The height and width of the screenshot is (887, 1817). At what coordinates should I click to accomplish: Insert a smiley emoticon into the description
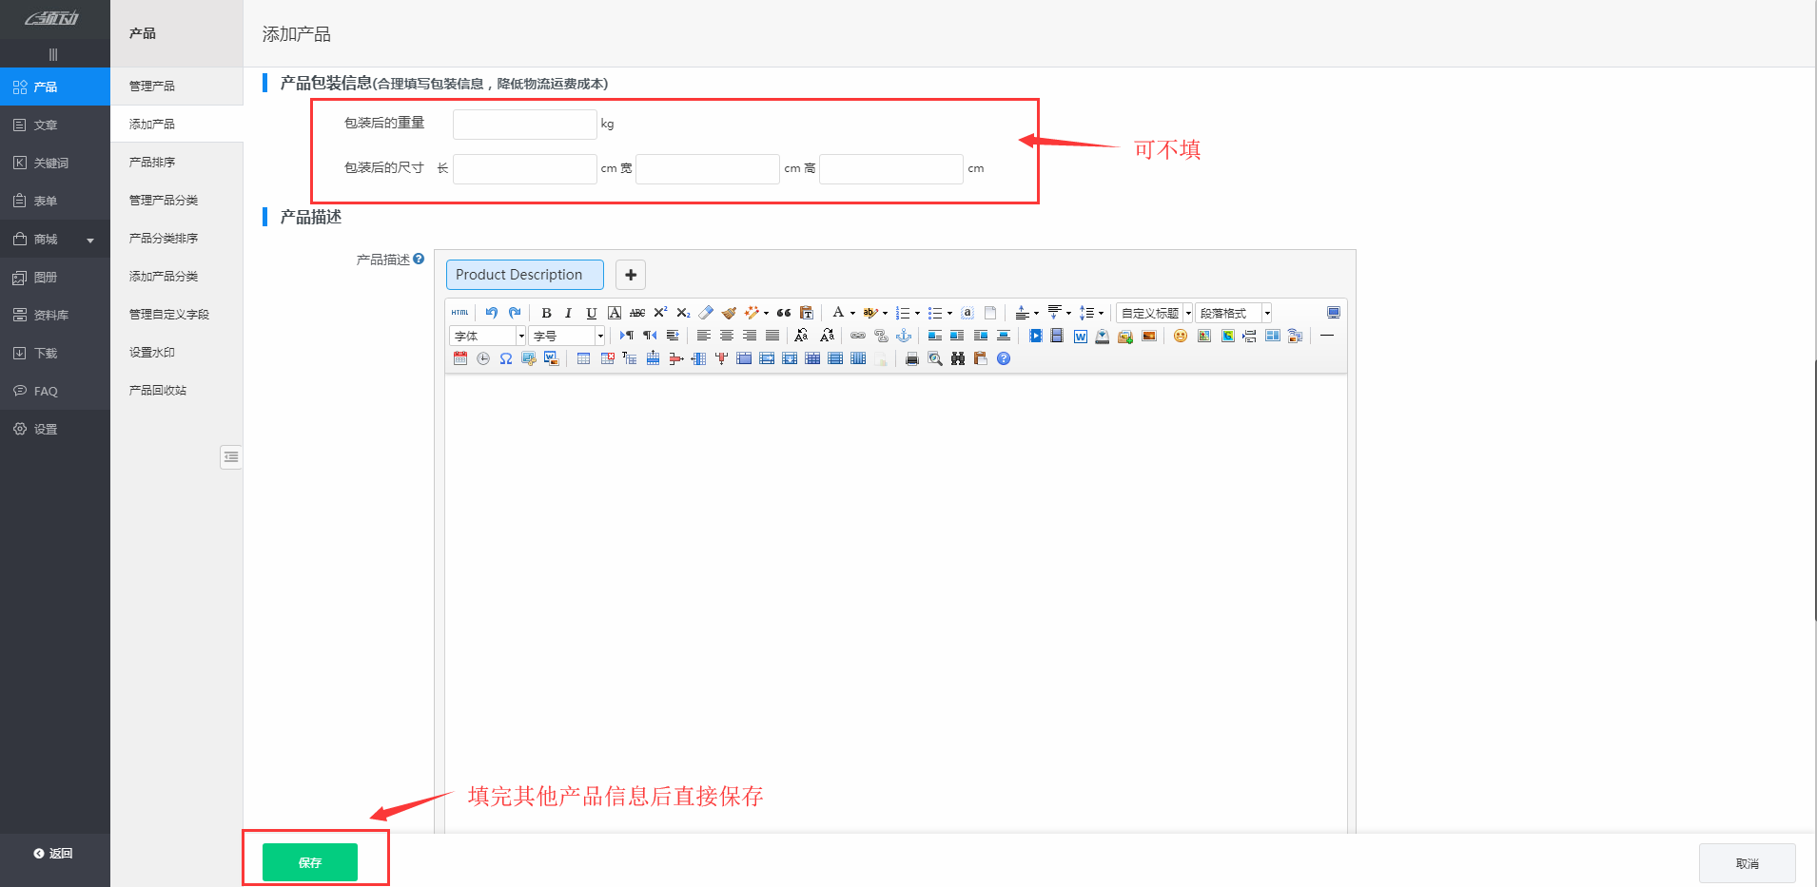1181,336
